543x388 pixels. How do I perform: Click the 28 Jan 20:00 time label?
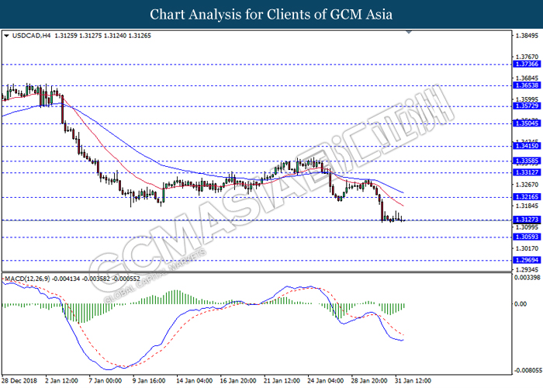point(368,381)
